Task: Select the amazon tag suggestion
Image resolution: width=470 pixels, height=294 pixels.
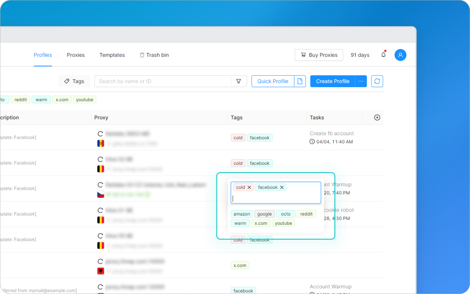Action: click(242, 214)
